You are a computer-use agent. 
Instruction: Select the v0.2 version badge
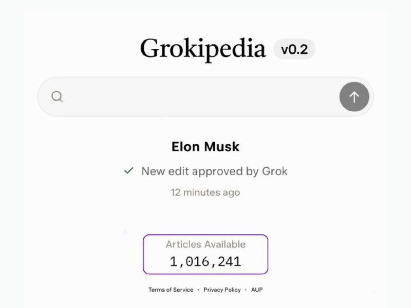pyautogui.click(x=293, y=49)
